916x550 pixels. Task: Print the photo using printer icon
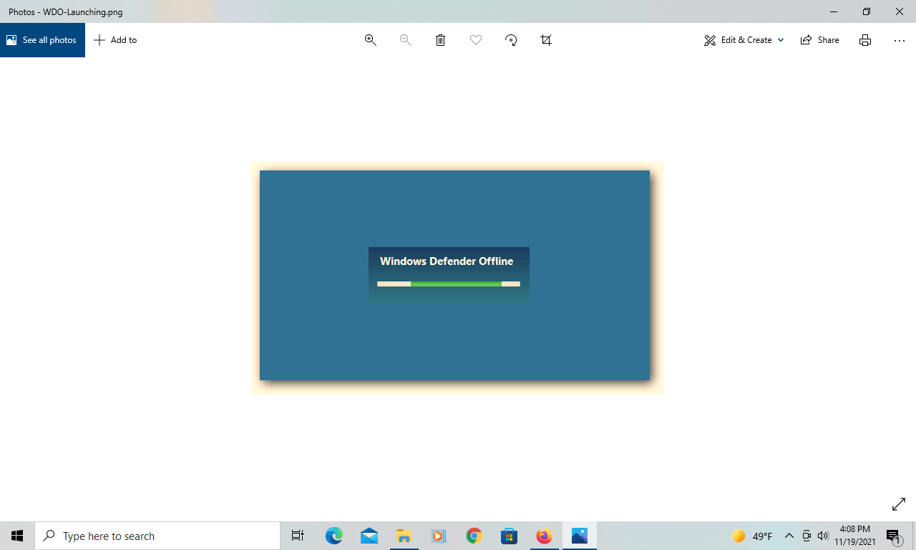(x=865, y=40)
